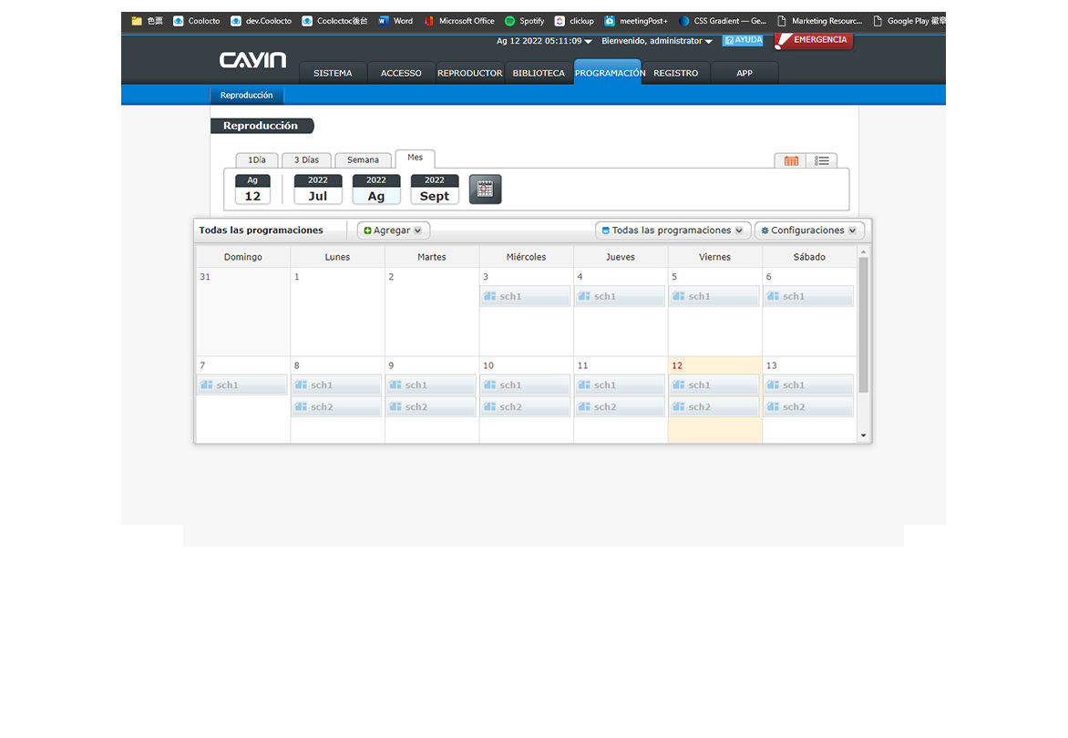
Task: Select sch2 entry on day 12
Action: (714, 407)
